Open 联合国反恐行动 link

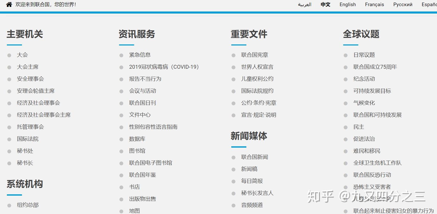pyautogui.click(x=372, y=175)
